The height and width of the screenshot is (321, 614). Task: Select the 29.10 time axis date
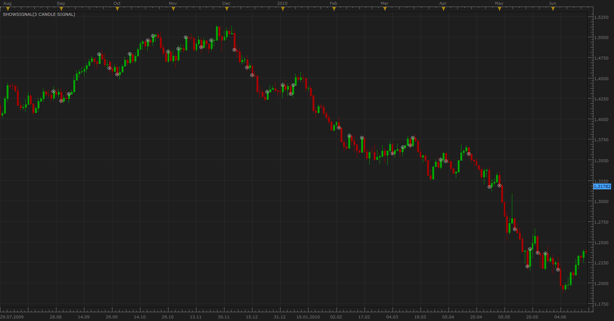point(168,317)
